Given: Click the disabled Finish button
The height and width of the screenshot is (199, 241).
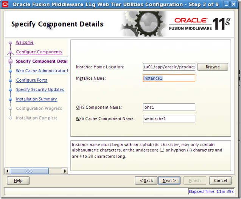Looking at the screenshot, I should coord(195,180).
